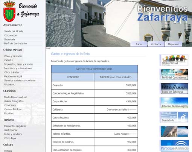Viewport: 192px width, 152px height.
Task: Open Cómo llegar link
Action: [10, 138]
